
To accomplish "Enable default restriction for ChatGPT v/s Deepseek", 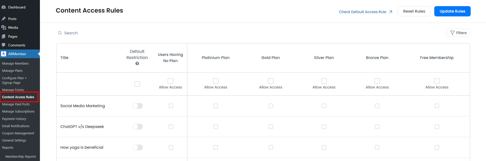I will [138, 127].
